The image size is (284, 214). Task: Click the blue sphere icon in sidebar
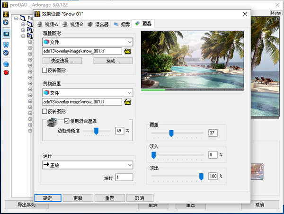(6, 64)
